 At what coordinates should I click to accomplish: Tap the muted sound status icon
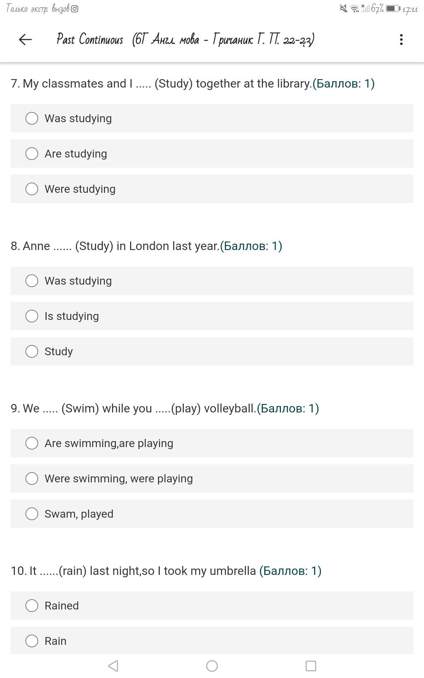tap(343, 8)
